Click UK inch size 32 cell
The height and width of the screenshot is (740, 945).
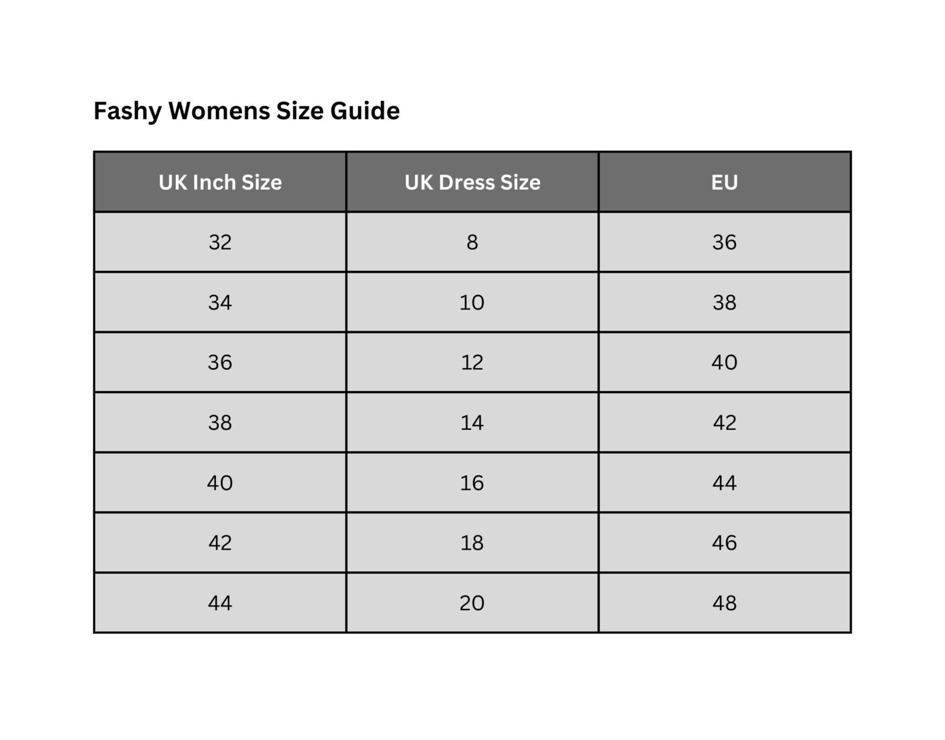pyautogui.click(x=220, y=242)
